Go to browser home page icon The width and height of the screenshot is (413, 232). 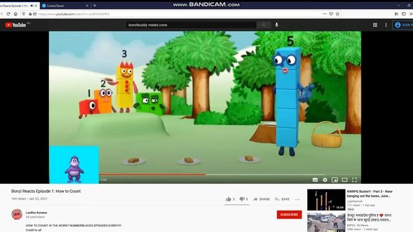click(x=15, y=14)
